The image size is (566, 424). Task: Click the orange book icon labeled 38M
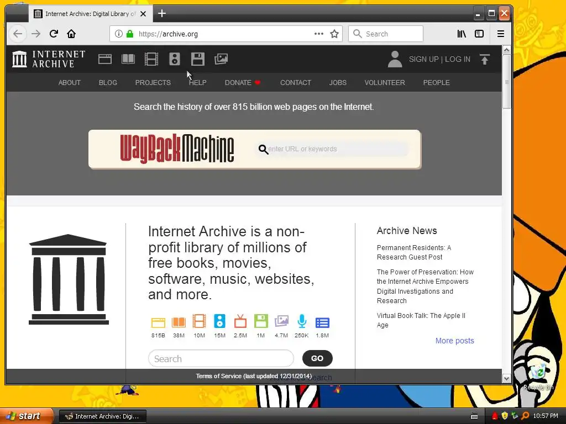coord(179,322)
